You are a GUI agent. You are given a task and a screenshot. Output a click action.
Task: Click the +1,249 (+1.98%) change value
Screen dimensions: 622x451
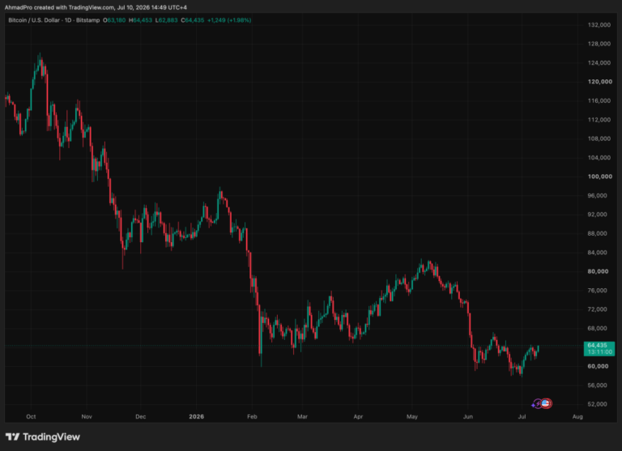tap(229, 20)
